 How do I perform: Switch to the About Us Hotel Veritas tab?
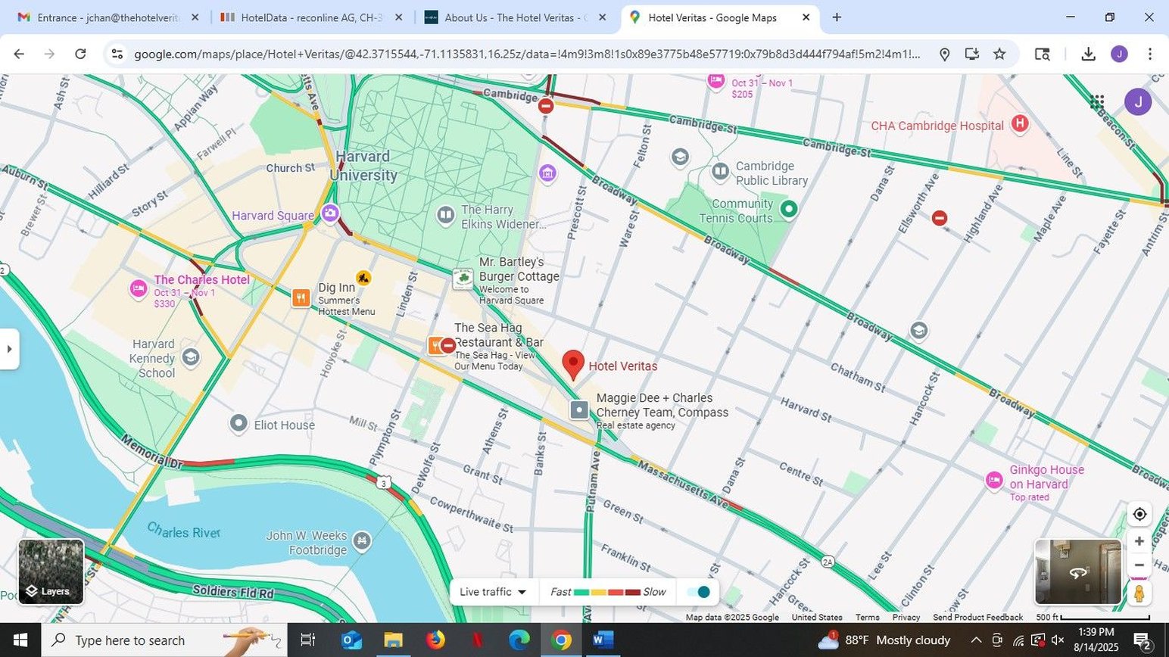pos(515,17)
